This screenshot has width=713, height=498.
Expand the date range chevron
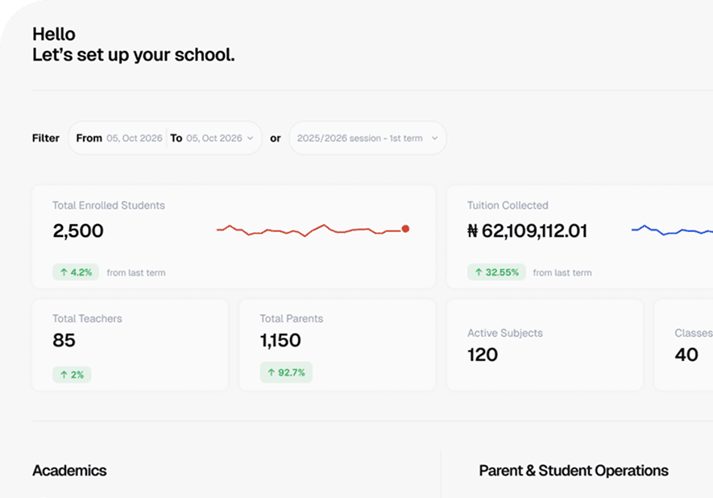(x=250, y=139)
